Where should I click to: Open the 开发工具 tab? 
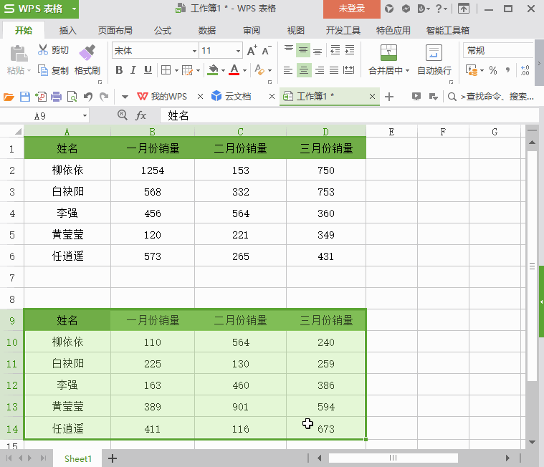(343, 31)
